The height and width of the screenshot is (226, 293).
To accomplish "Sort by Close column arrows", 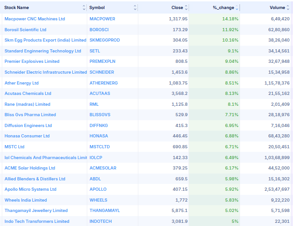I will [x=186, y=8].
